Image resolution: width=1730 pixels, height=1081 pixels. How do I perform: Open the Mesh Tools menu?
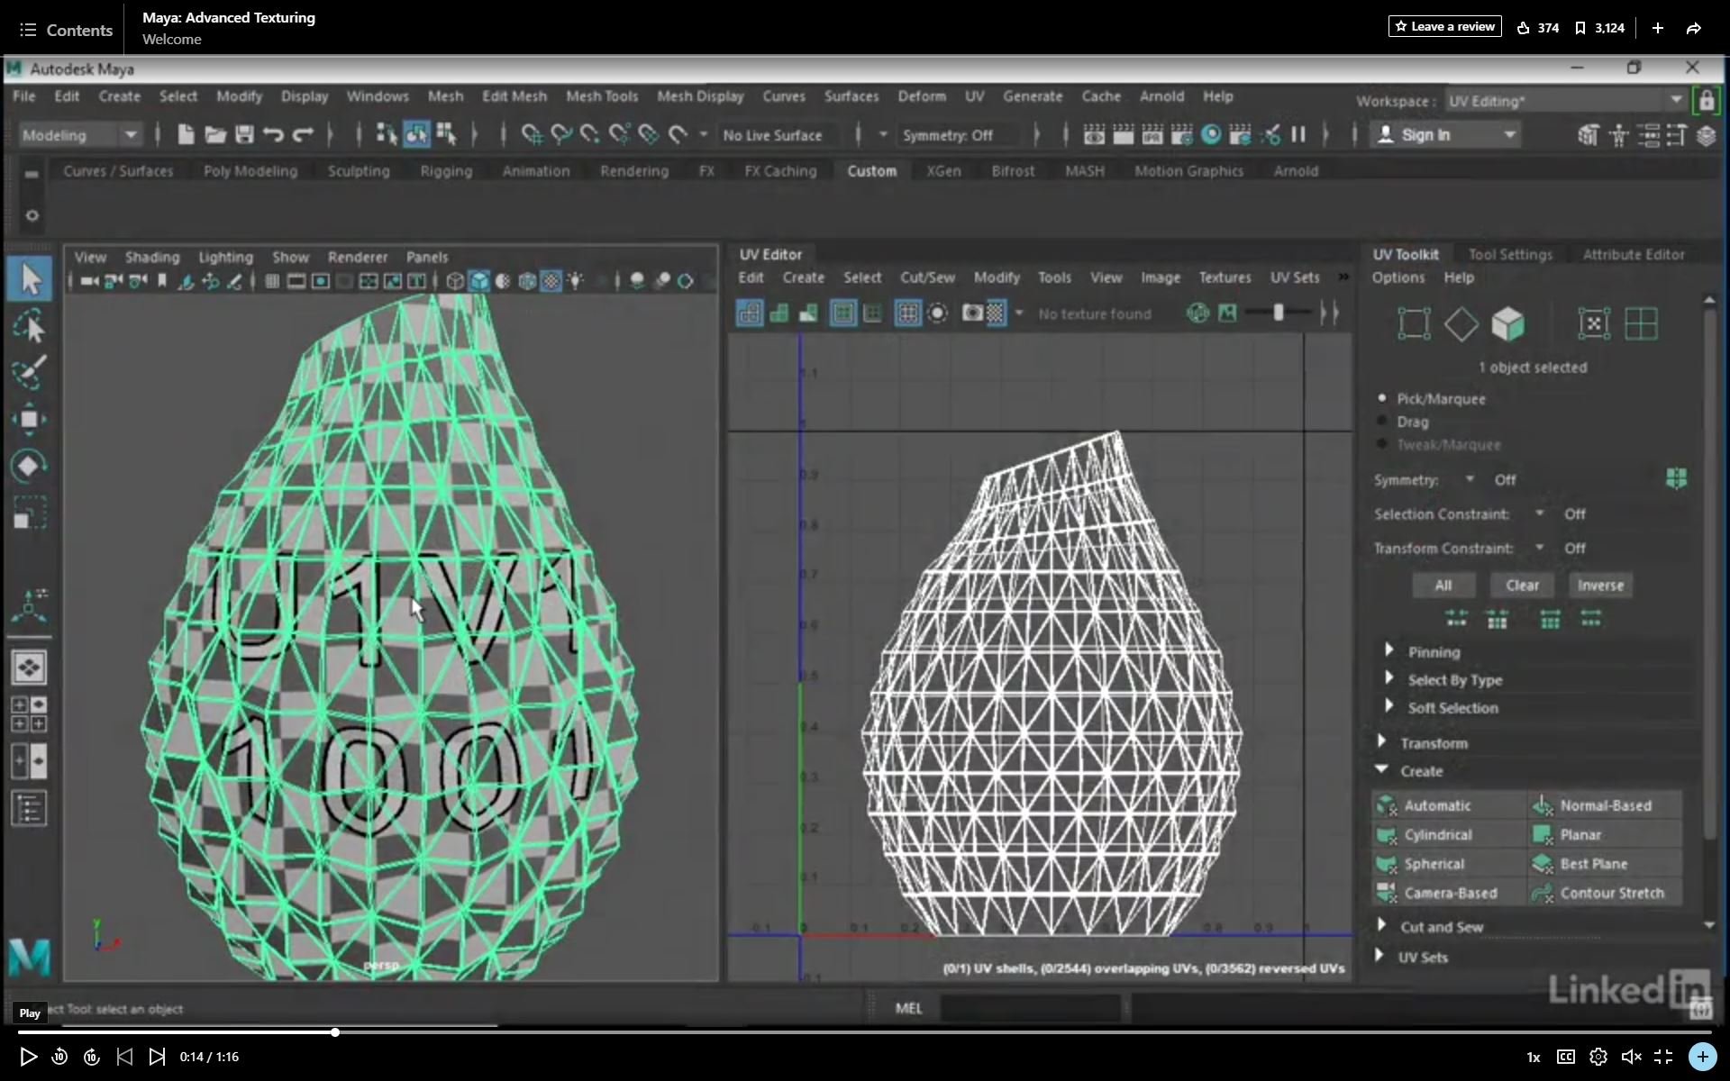click(602, 96)
